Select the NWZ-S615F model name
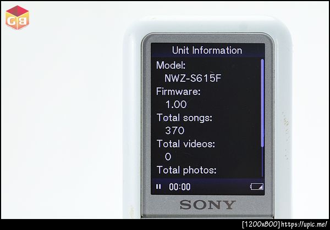 (x=193, y=78)
